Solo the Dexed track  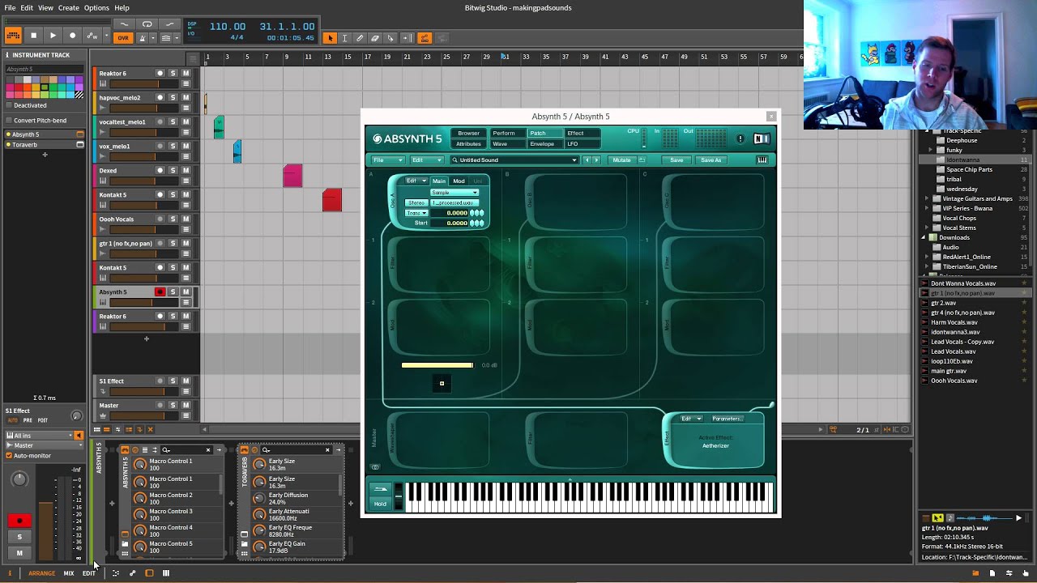(x=173, y=170)
